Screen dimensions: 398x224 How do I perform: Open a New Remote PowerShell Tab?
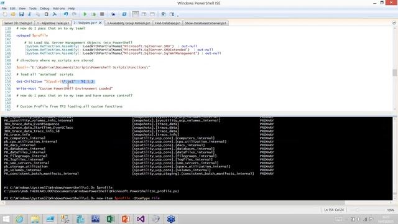[113, 14]
